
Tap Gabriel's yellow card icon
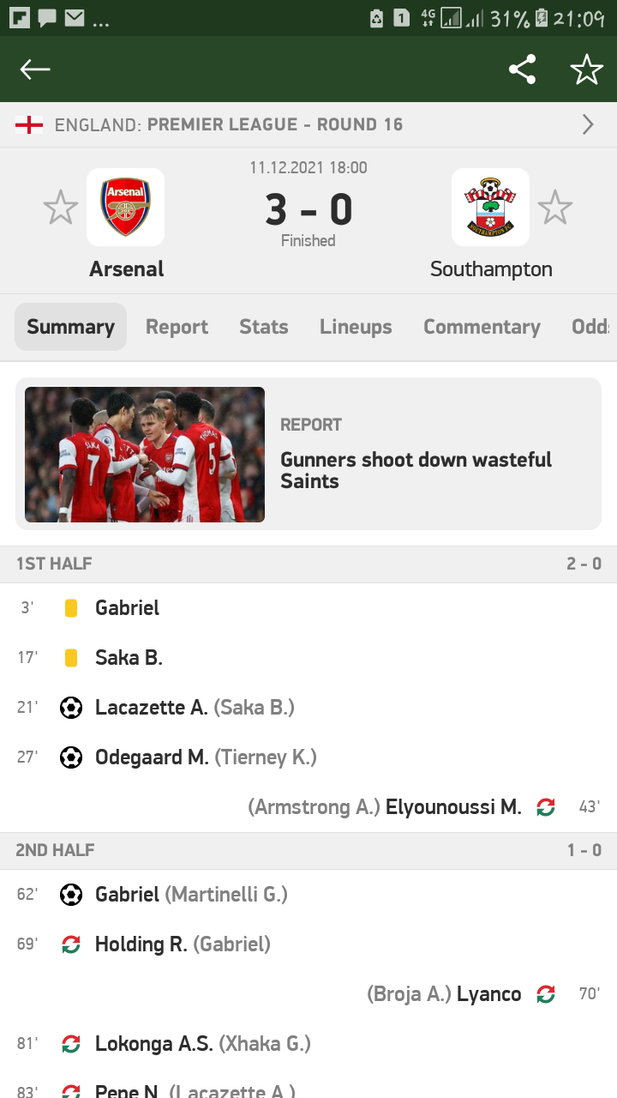71,608
